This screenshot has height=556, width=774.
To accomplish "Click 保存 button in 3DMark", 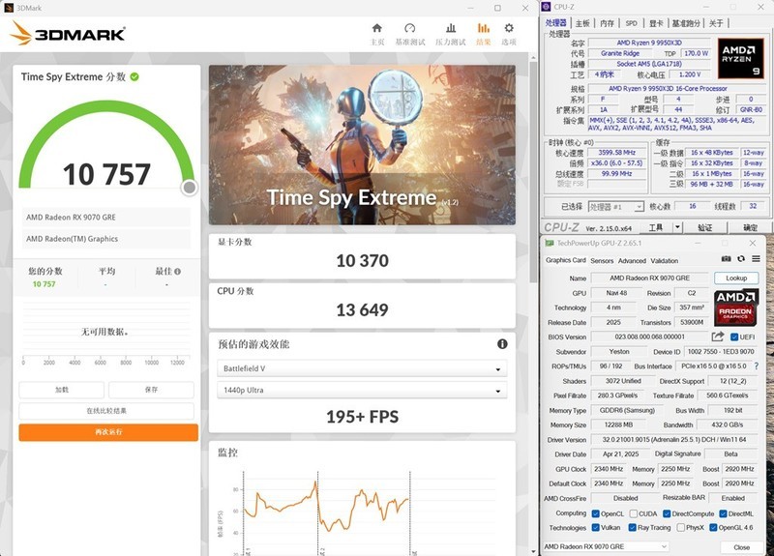I will point(151,390).
